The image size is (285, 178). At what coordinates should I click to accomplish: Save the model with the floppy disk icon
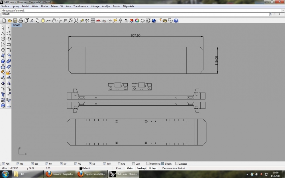click(x=15, y=21)
